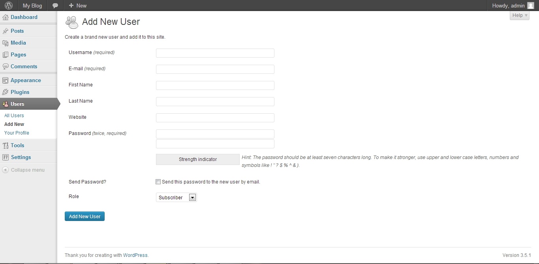Image resolution: width=539 pixels, height=264 pixels.
Task: Click the admin avatar icon
Action: pos(531,6)
